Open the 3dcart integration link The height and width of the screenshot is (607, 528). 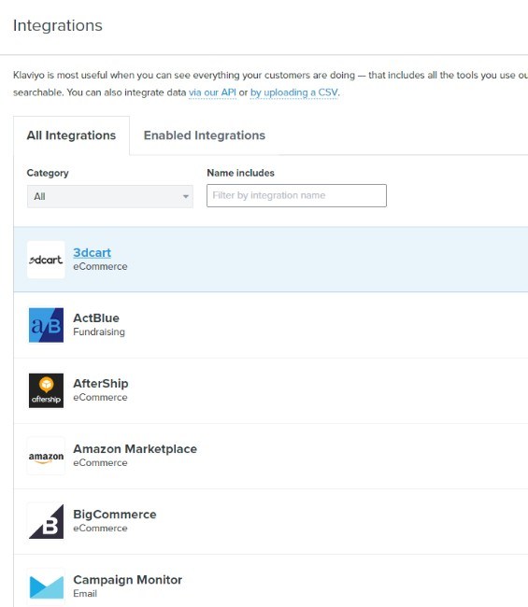tap(93, 253)
